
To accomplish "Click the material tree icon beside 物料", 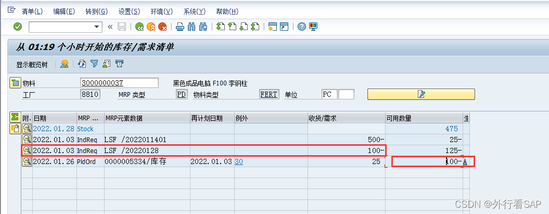I will [15, 83].
